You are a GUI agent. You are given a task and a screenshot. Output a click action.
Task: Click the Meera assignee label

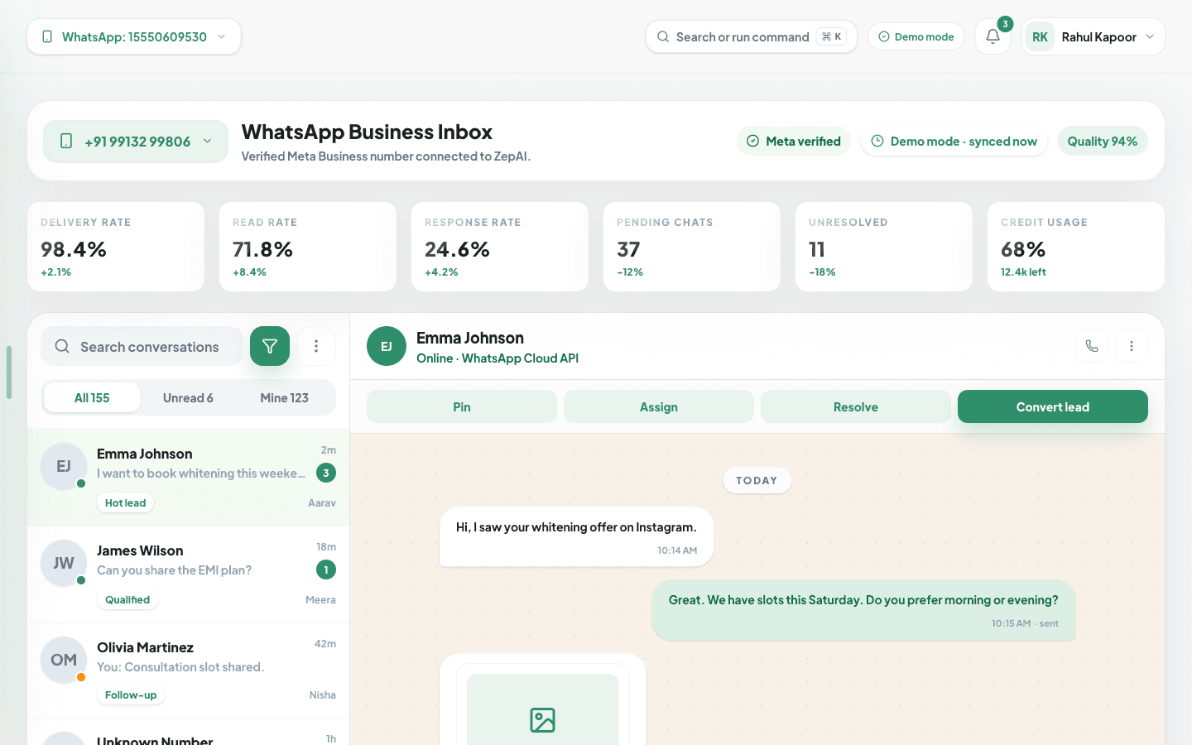pyautogui.click(x=320, y=599)
